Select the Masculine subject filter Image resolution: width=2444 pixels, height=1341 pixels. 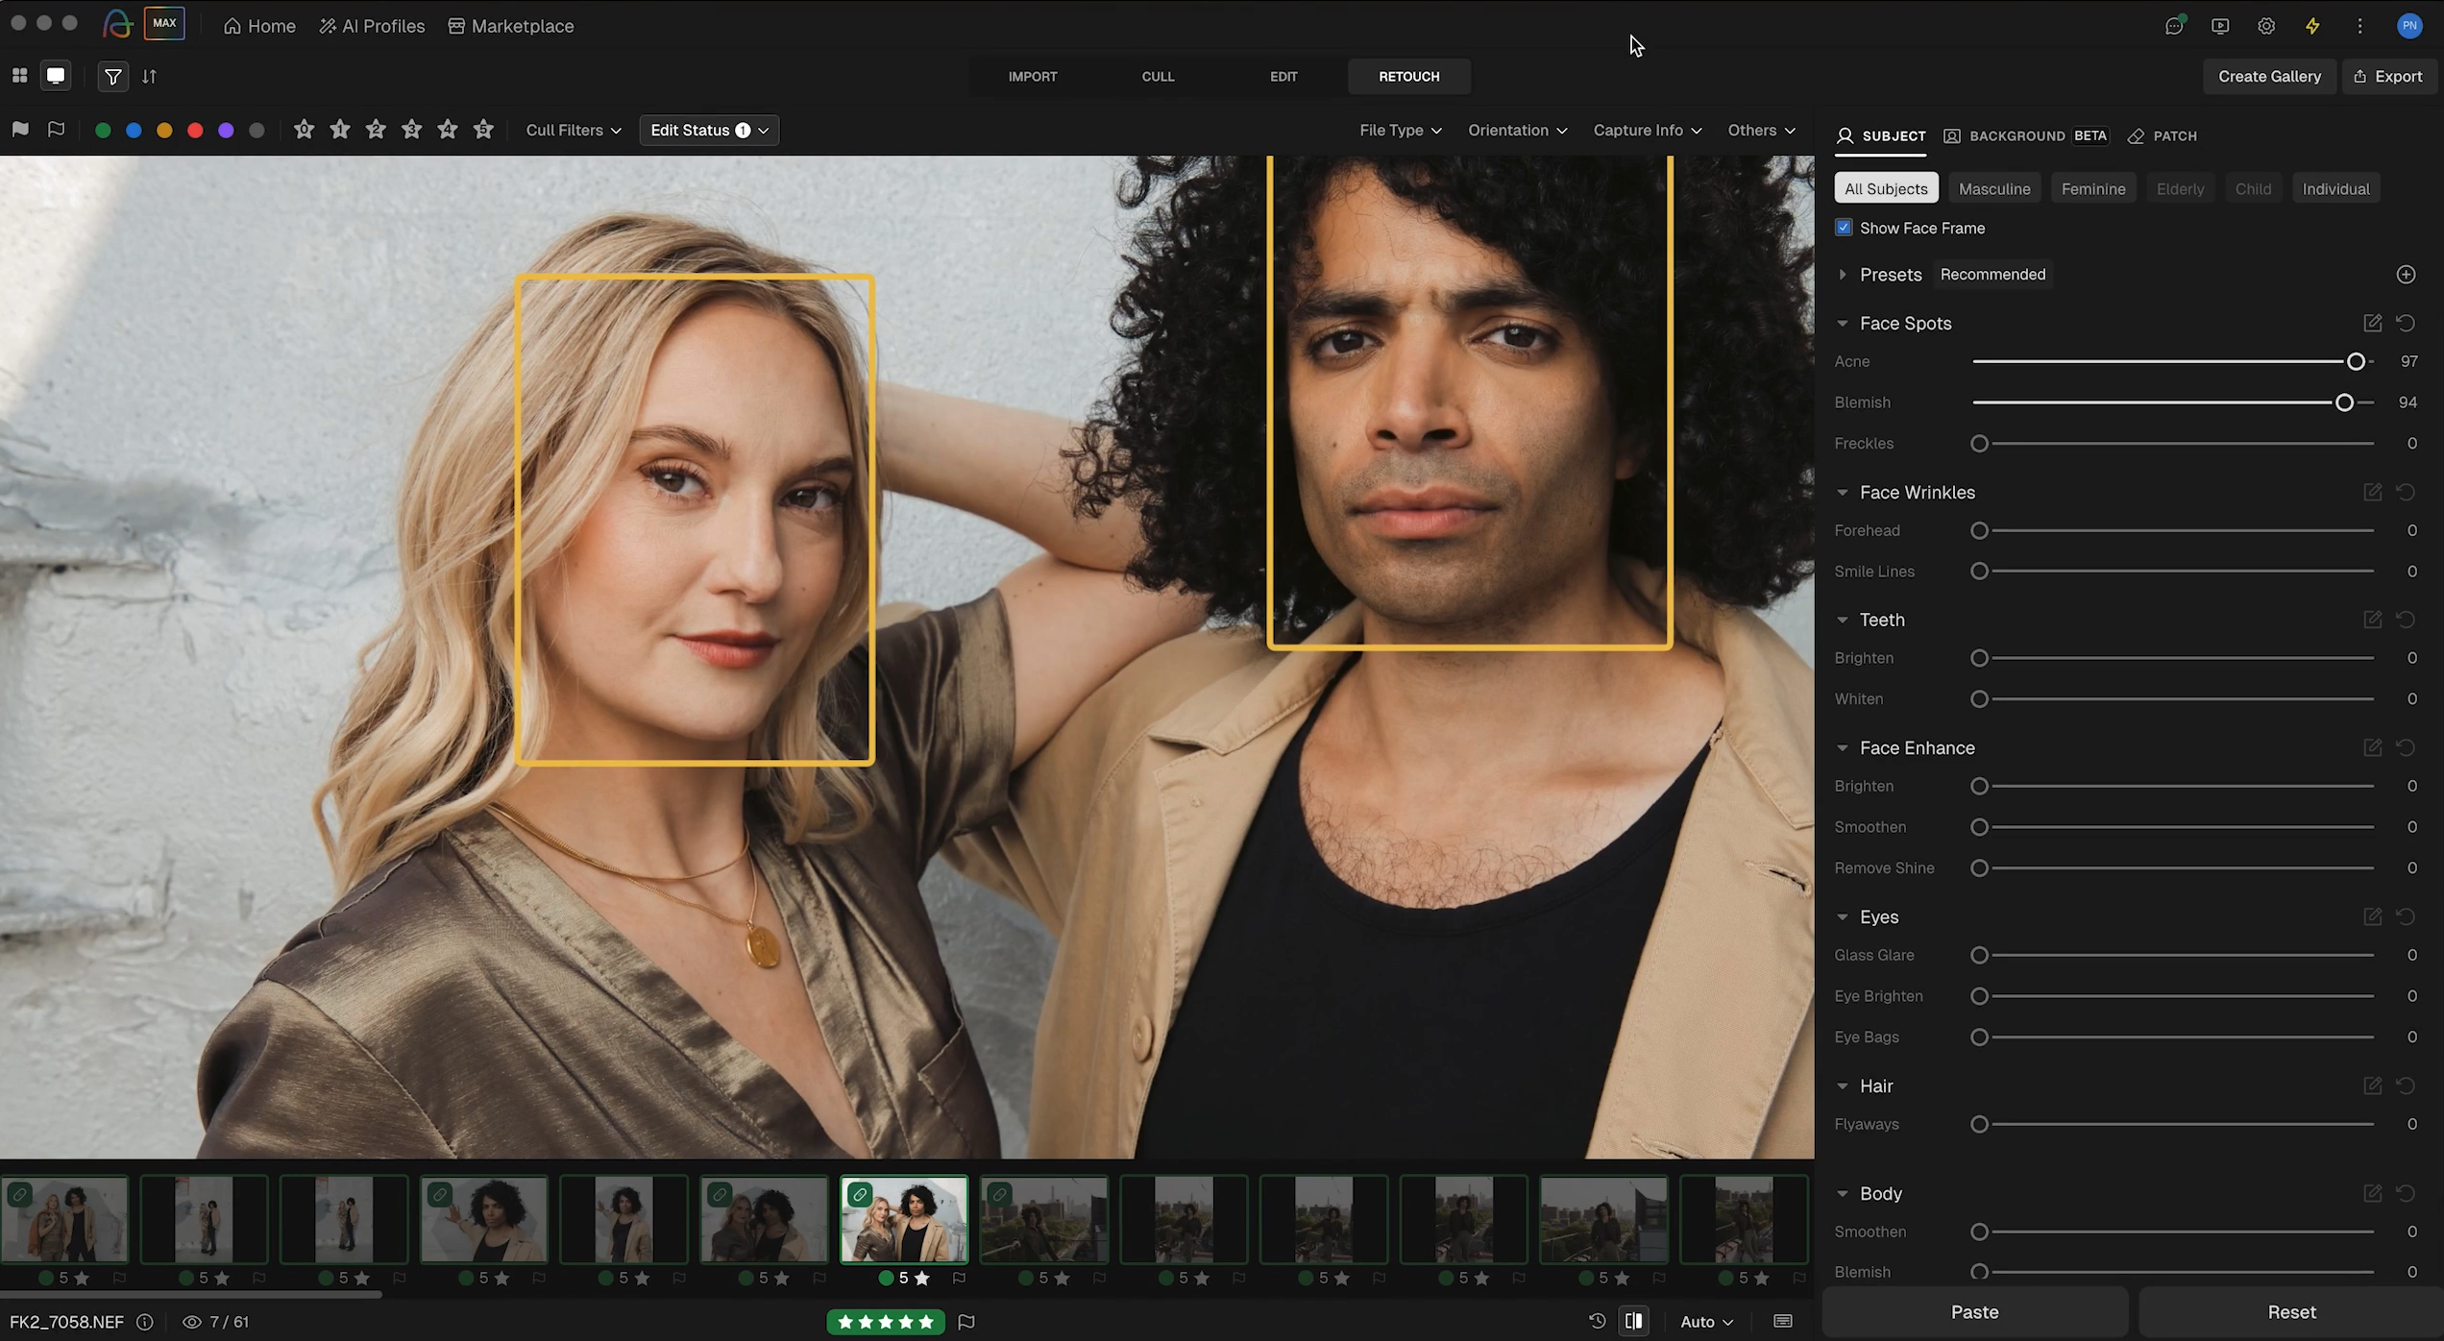pos(1994,188)
